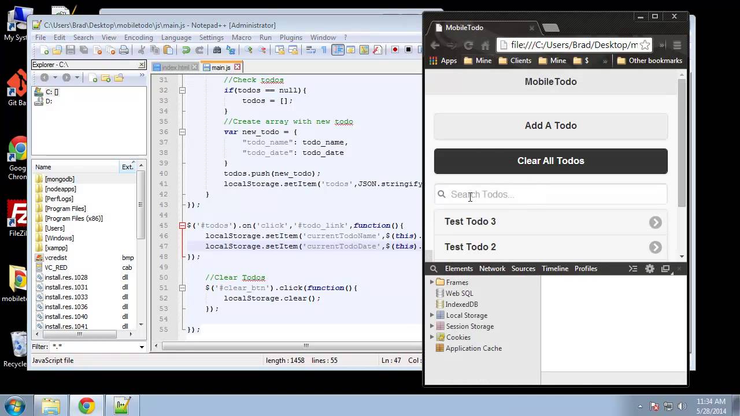
Task: Switch to the Network tab in DevTools
Action: pyautogui.click(x=492, y=269)
